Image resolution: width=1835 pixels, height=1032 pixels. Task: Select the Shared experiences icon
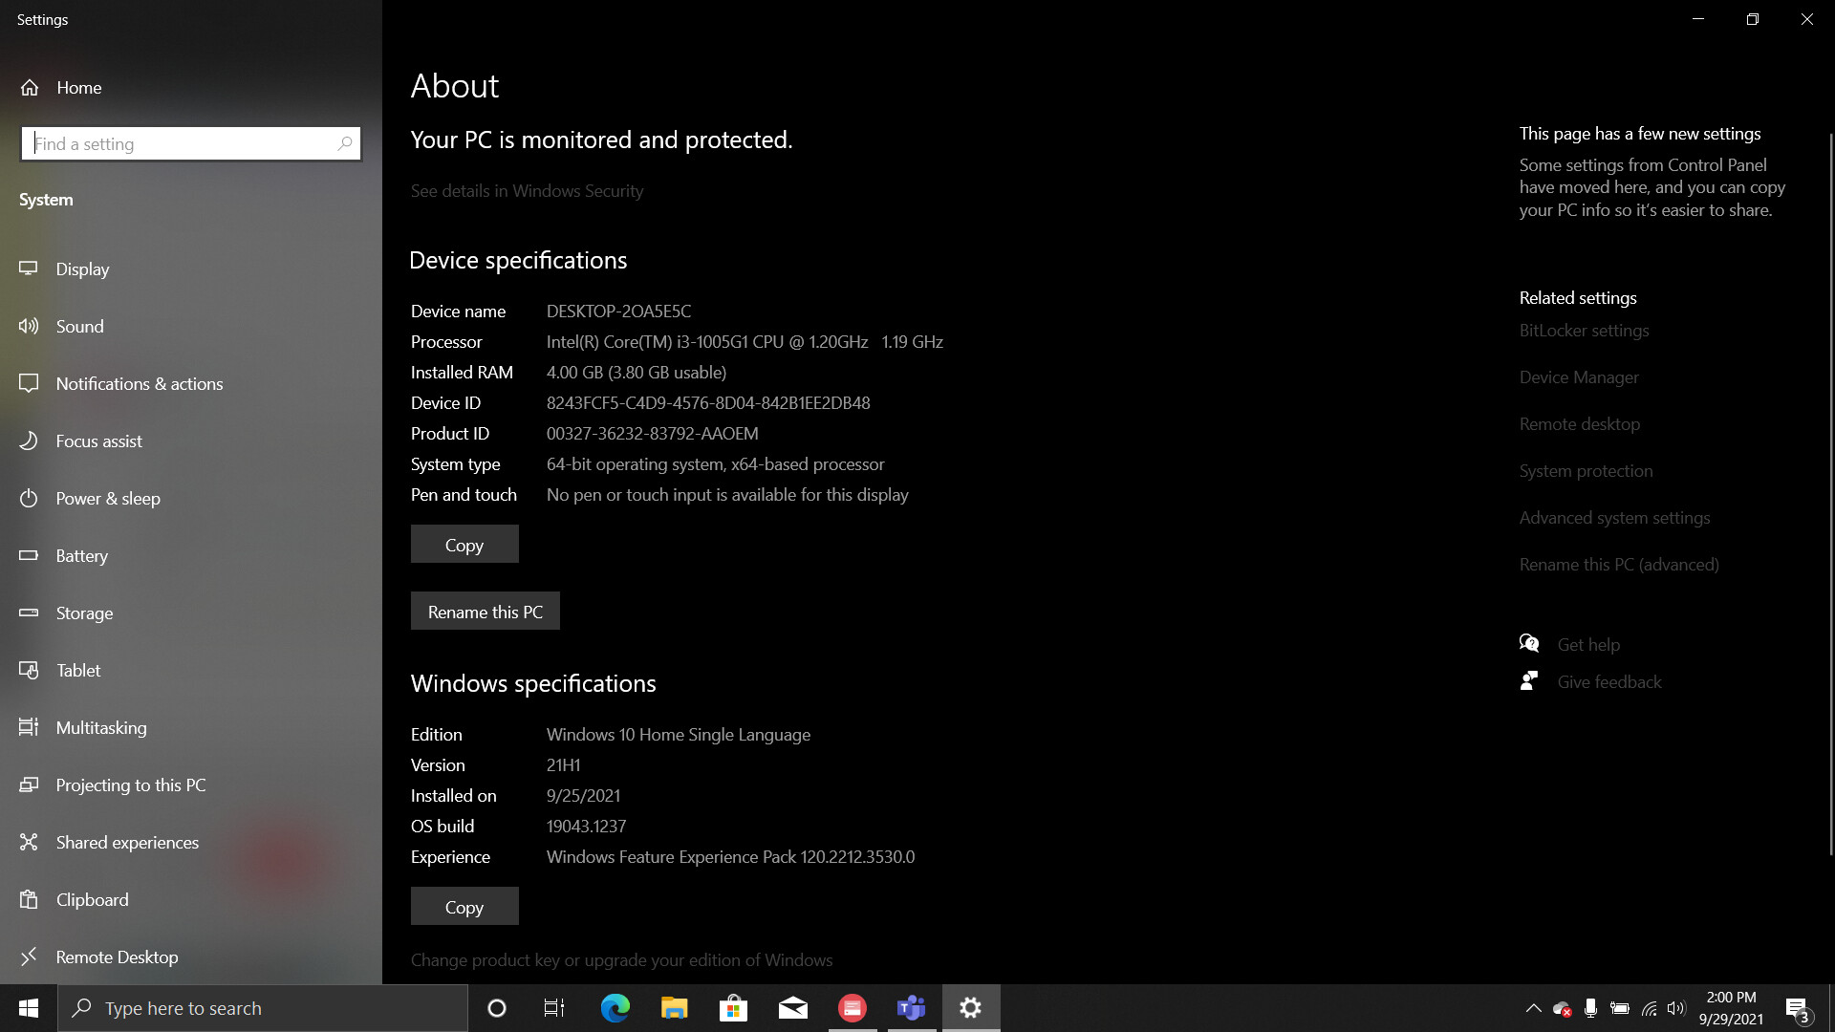click(x=29, y=842)
